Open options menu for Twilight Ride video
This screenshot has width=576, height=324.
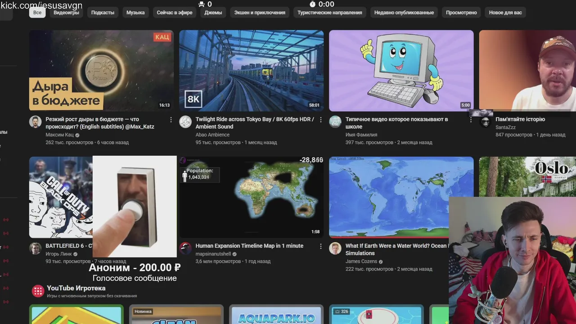coord(320,120)
